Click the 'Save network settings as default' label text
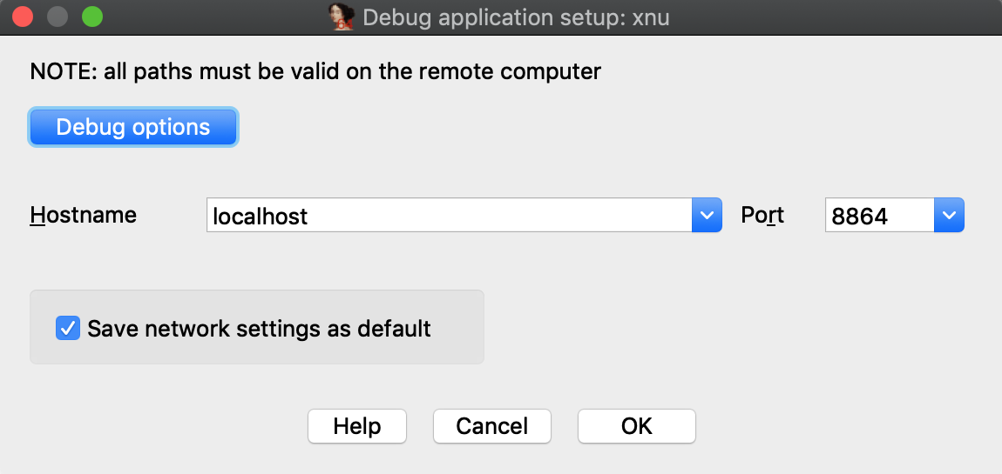This screenshot has width=1002, height=474. pos(259,329)
